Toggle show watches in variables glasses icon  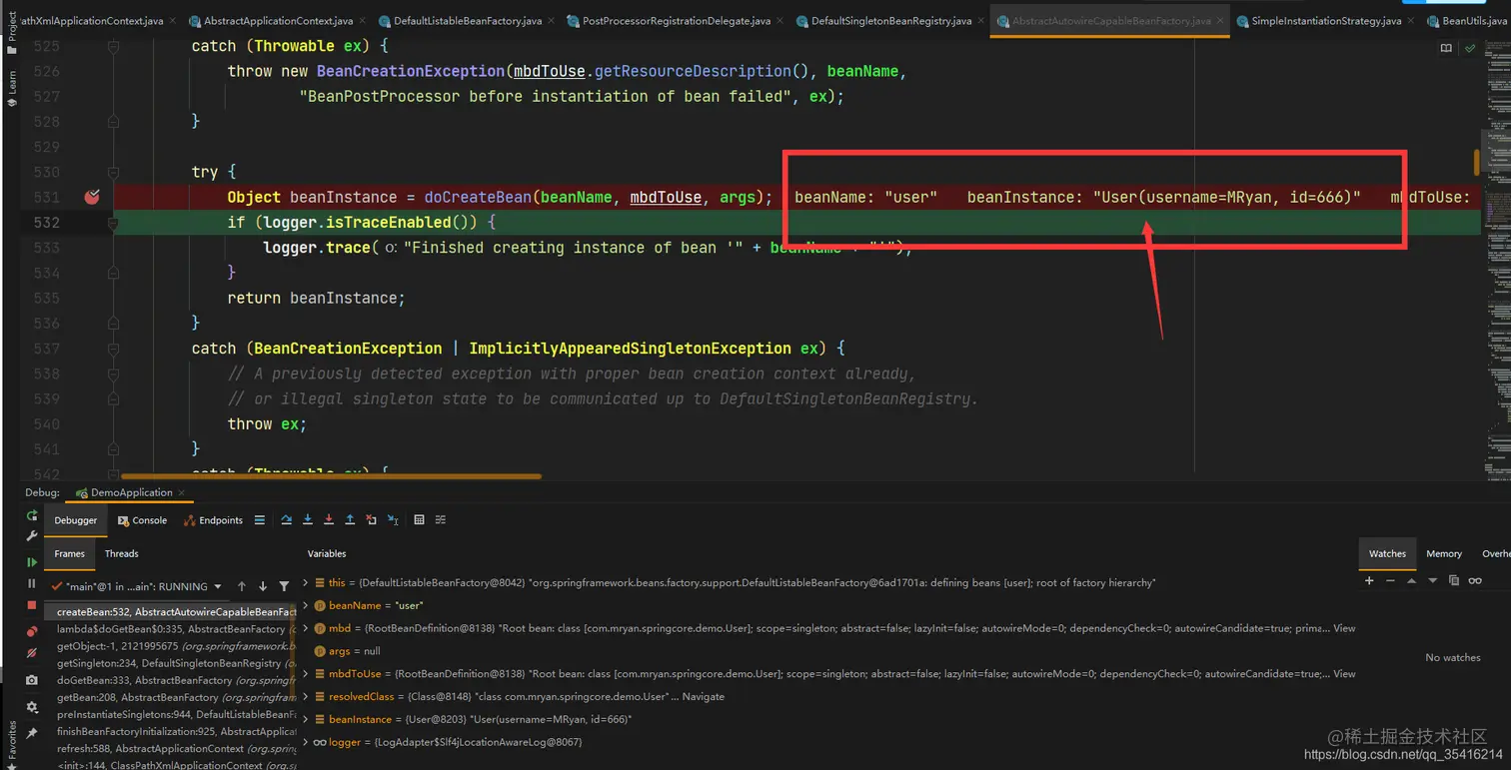coord(1475,580)
